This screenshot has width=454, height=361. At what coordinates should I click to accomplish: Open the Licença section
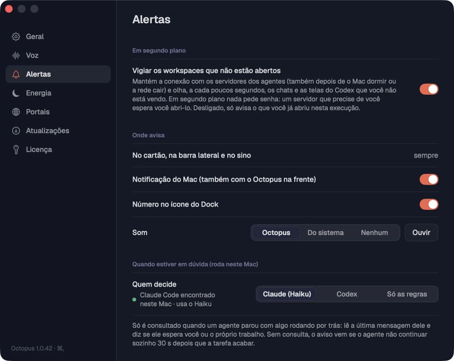click(58, 149)
